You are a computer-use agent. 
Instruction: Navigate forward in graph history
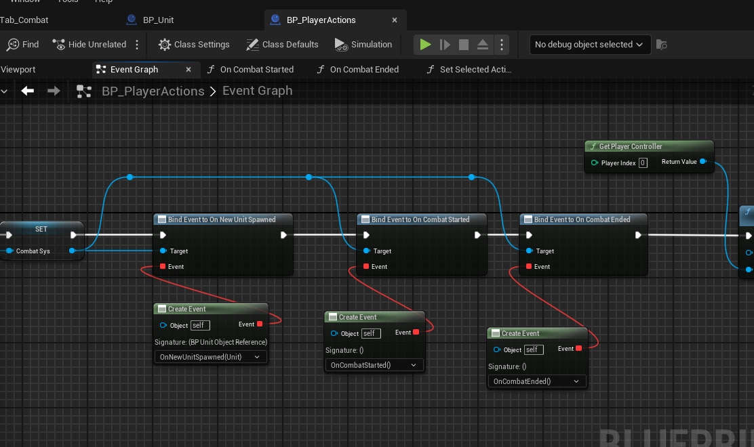tap(54, 91)
